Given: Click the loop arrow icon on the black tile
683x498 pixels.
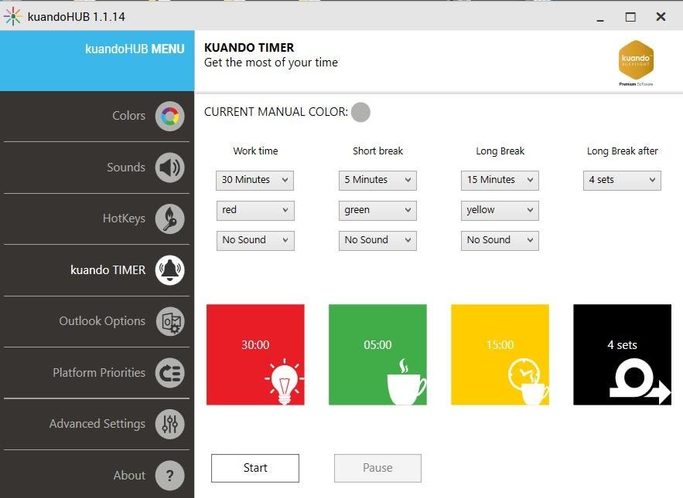Looking at the screenshot, I should (640, 382).
